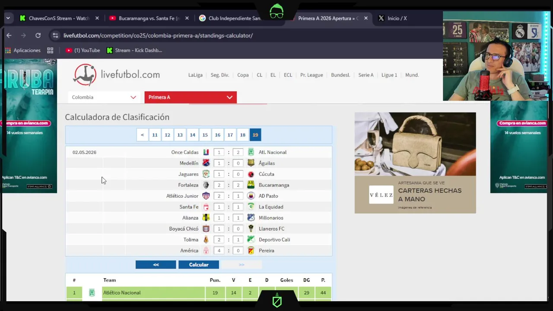Close the Primera A 2026 Apertura tab
This screenshot has width=553, height=311.
tap(366, 18)
